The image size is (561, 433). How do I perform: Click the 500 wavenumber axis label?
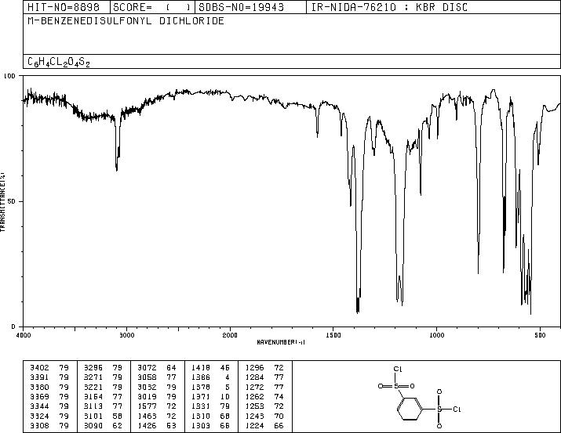540,335
